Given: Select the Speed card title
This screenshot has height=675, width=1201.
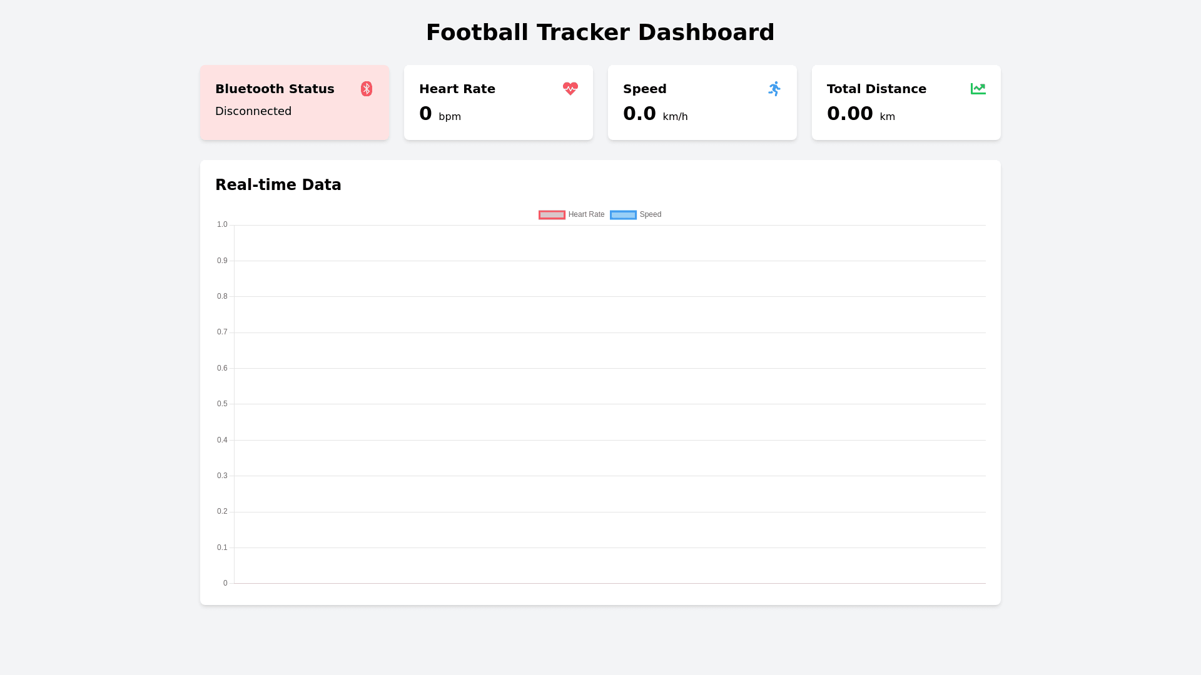Looking at the screenshot, I should point(645,89).
